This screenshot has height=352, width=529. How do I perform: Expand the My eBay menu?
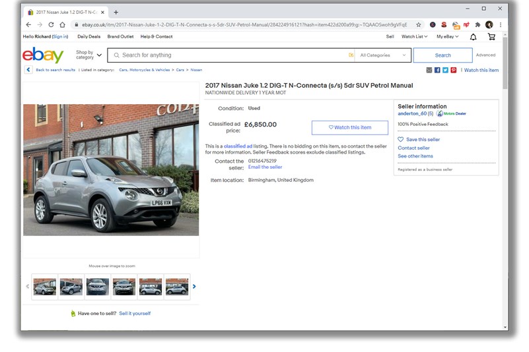(447, 37)
